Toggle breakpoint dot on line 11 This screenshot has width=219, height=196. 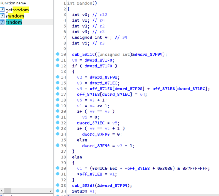pyautogui.click(x=58, y=60)
